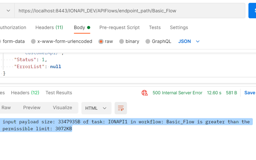Switch to request Headers (11) tab
Viewport: 256px width, 160px height.
pyautogui.click(x=49, y=27)
